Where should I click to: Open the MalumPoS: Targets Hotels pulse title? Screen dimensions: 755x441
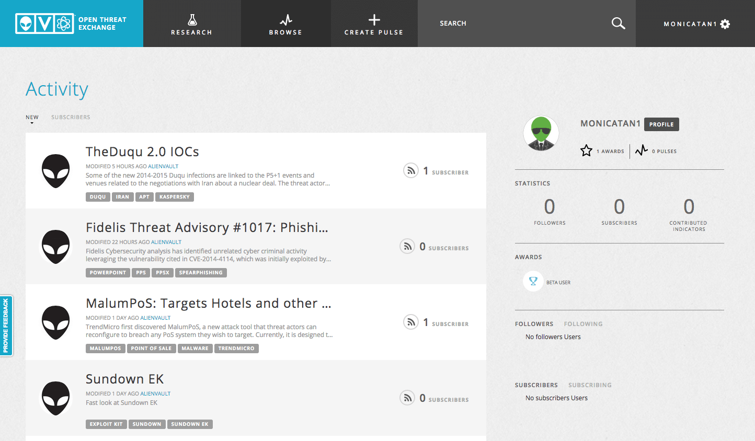209,303
